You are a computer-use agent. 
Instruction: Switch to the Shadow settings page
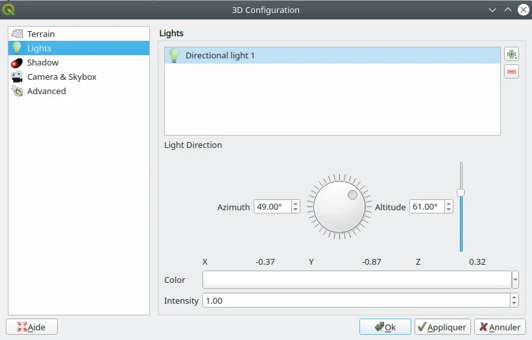[x=43, y=63]
